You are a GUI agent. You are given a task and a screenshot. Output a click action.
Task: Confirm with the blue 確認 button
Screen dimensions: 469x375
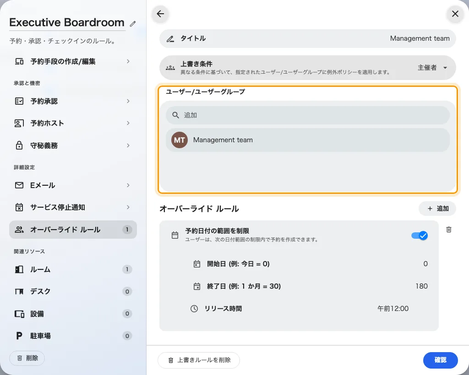tap(440, 360)
